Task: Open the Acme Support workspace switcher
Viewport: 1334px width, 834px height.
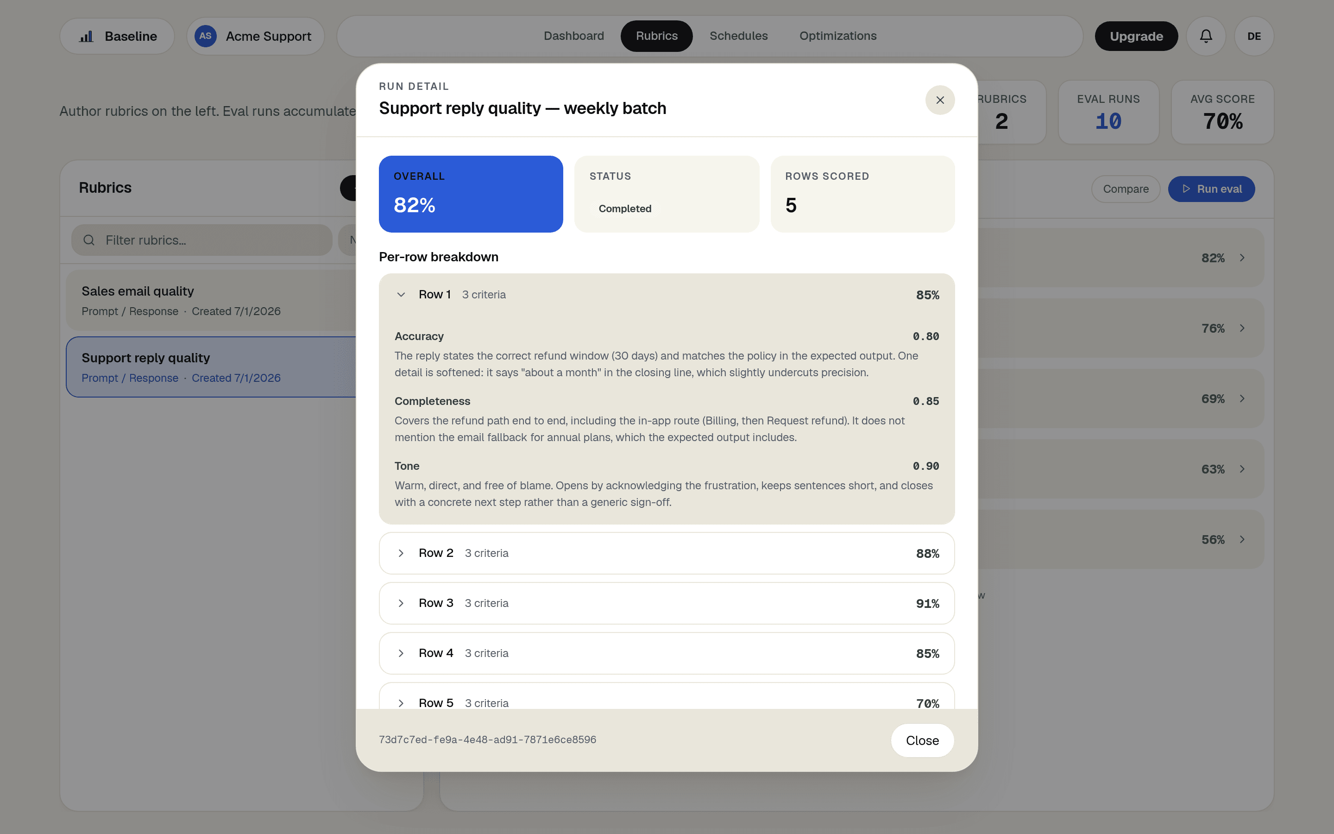Action: tap(256, 37)
